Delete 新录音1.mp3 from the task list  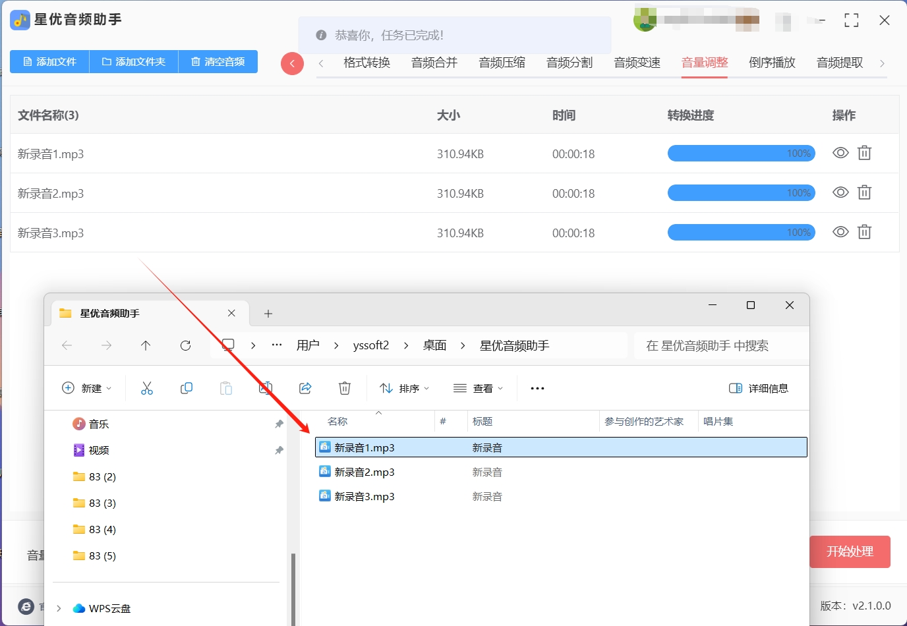(864, 153)
